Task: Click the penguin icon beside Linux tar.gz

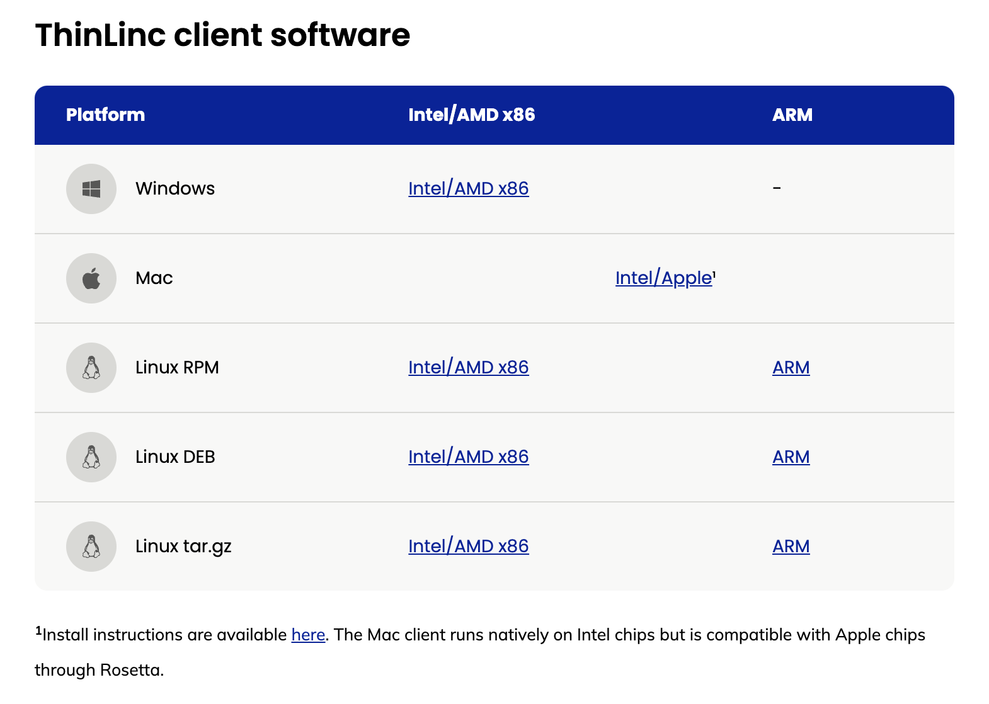Action: [x=91, y=547]
